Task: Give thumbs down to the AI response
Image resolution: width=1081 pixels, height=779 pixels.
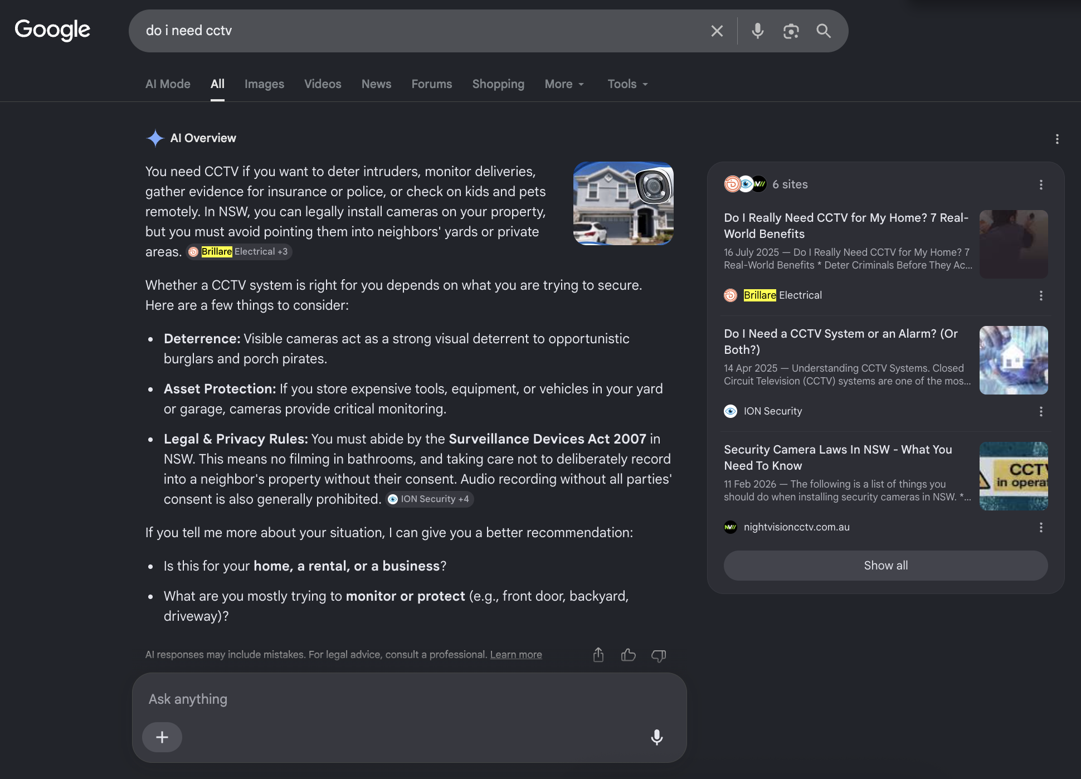Action: tap(659, 655)
